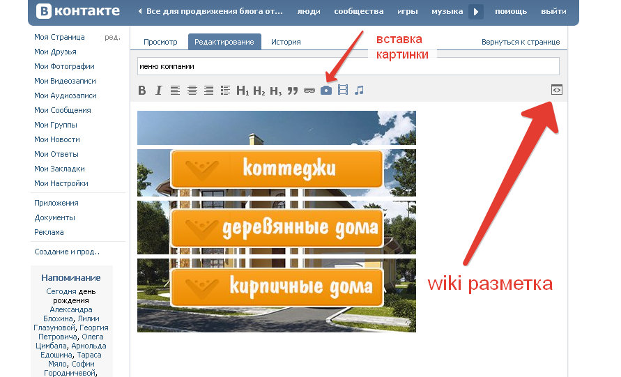Add a hyperlink with the link icon
The width and height of the screenshot is (621, 377).
pos(309,90)
